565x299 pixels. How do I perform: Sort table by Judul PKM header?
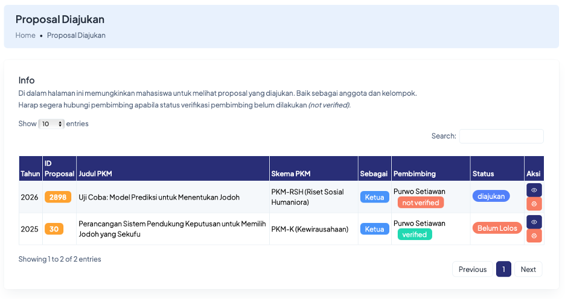(173, 168)
